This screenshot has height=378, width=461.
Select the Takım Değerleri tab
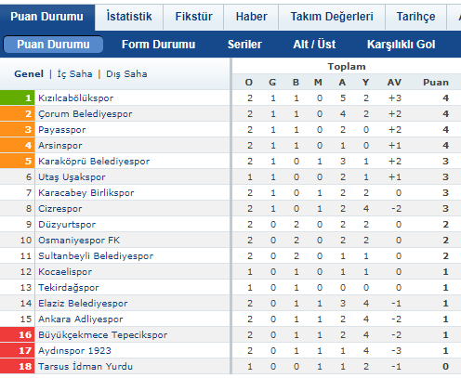tap(332, 17)
